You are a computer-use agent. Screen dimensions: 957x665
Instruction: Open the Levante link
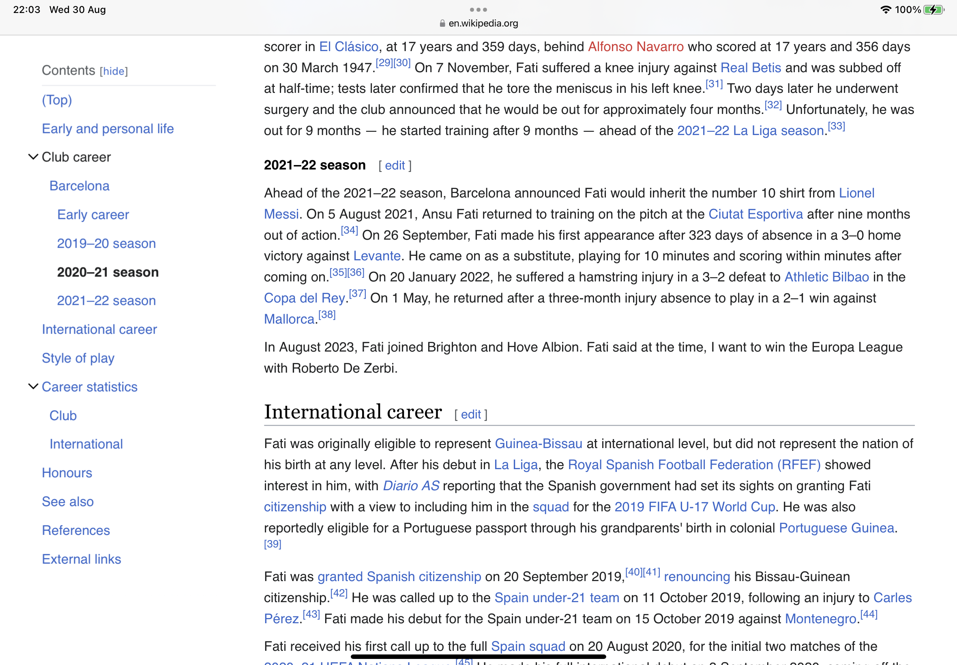[x=377, y=256]
